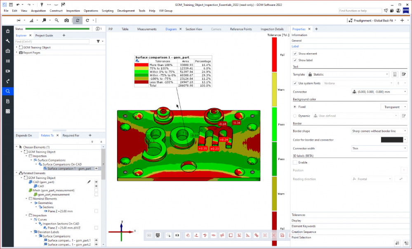
Task: Click the red angle triangle icon
Action: pos(248,235)
